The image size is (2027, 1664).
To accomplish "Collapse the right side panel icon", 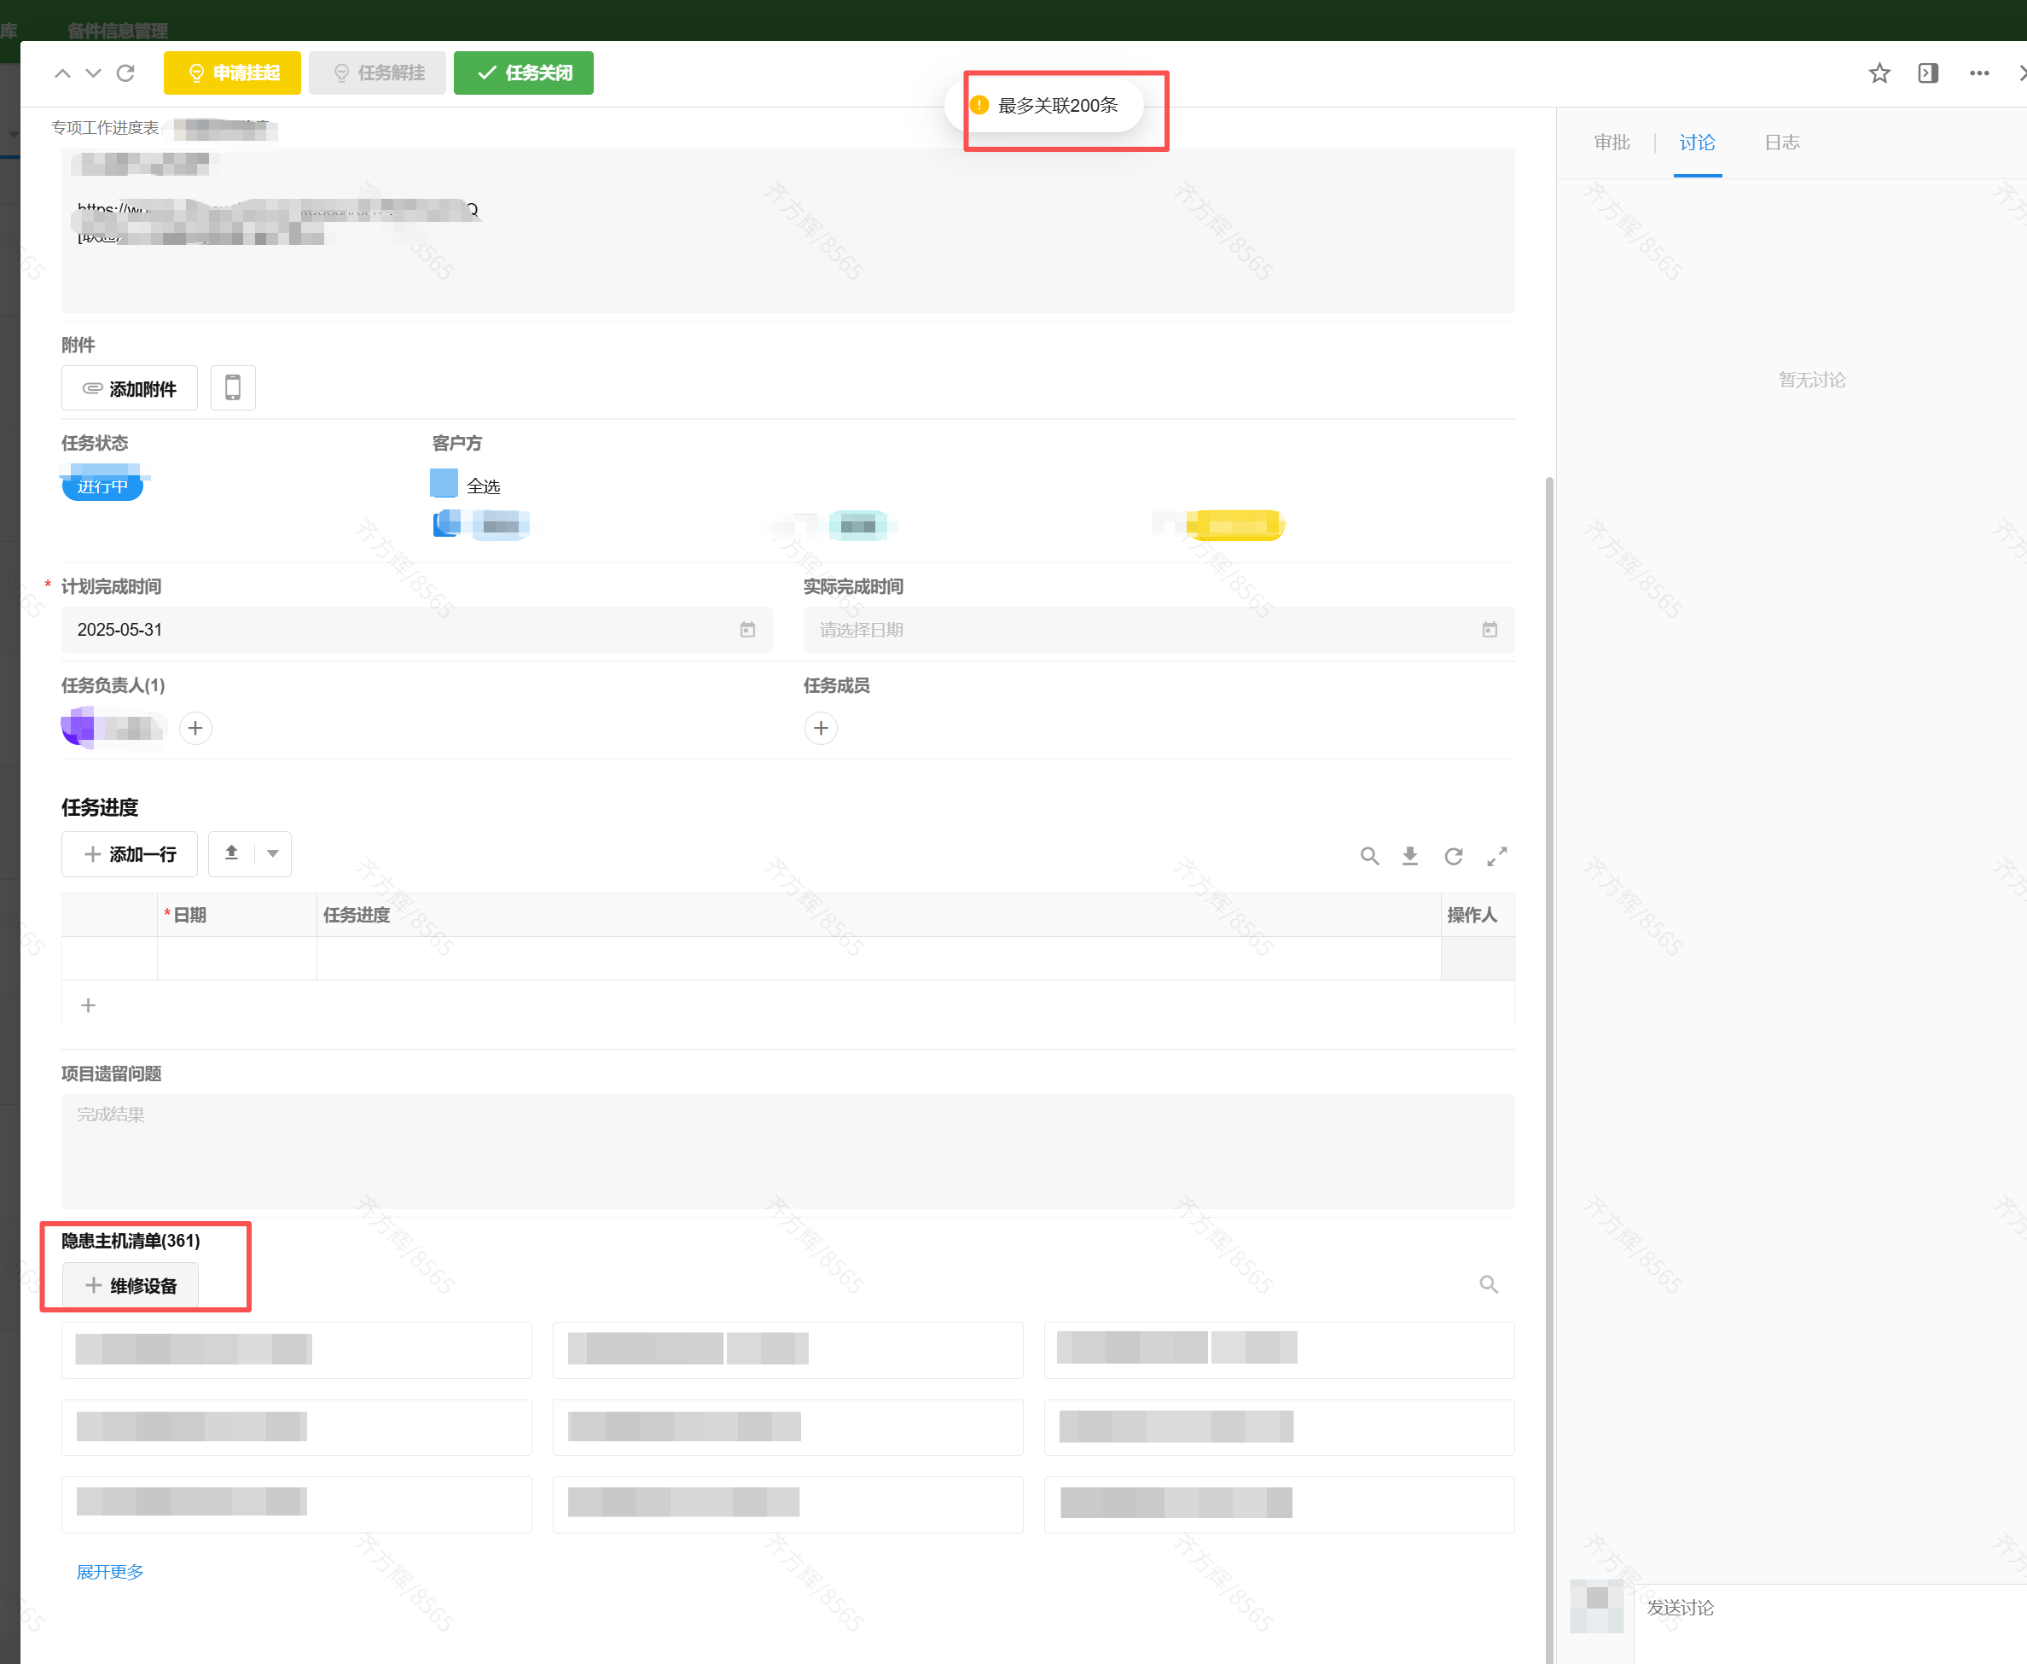I will click(1927, 73).
